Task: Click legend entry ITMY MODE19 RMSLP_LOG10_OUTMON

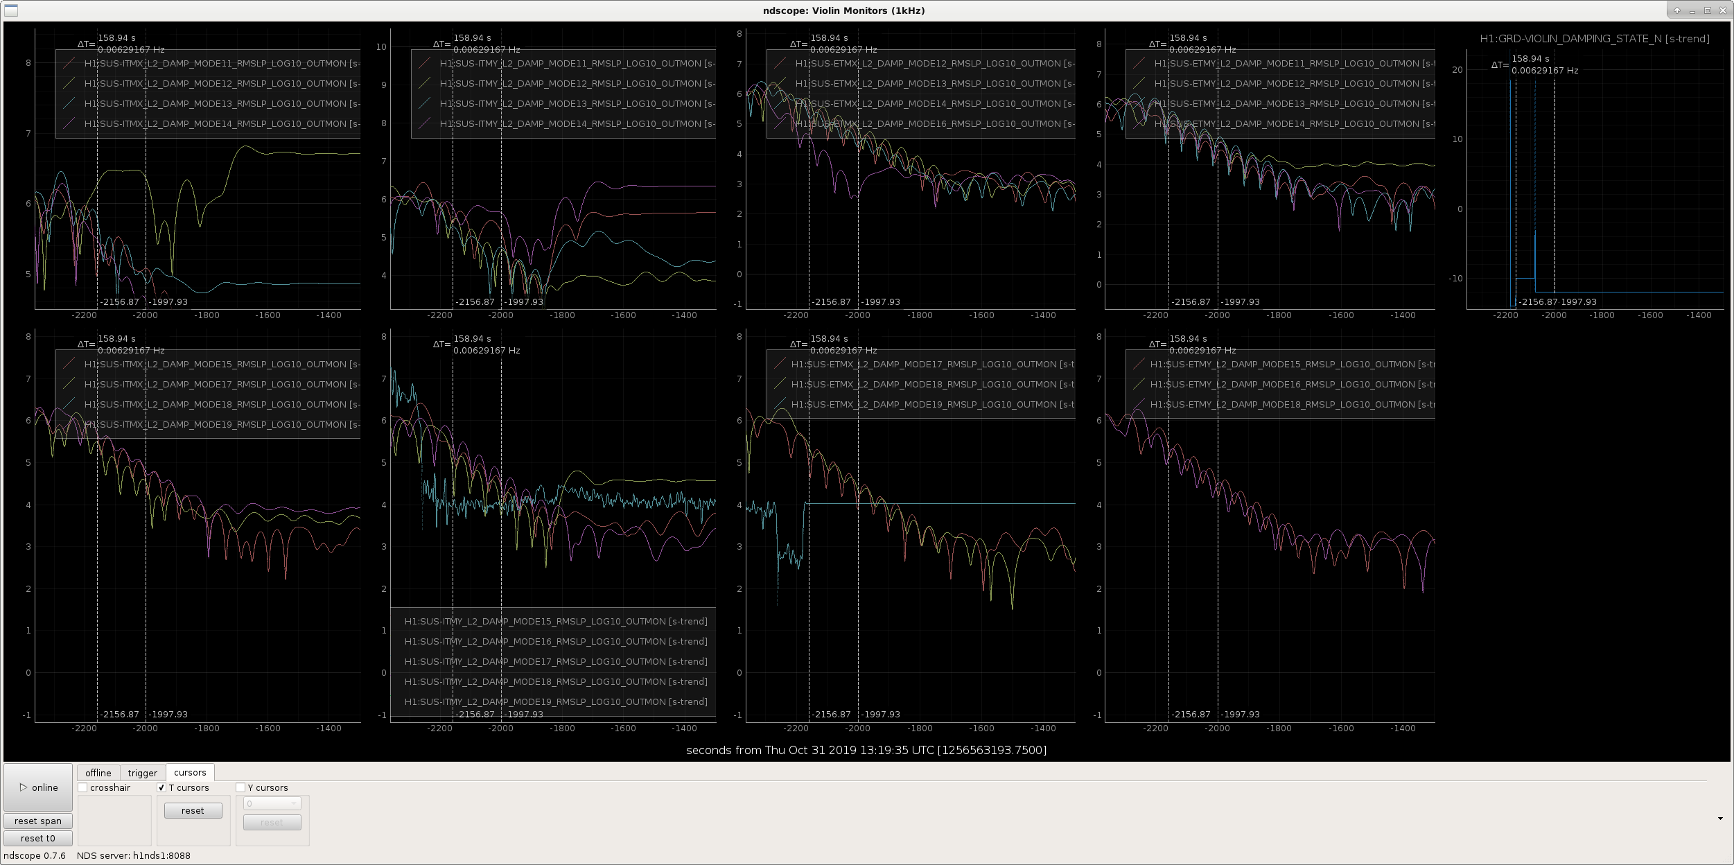Action: [556, 701]
